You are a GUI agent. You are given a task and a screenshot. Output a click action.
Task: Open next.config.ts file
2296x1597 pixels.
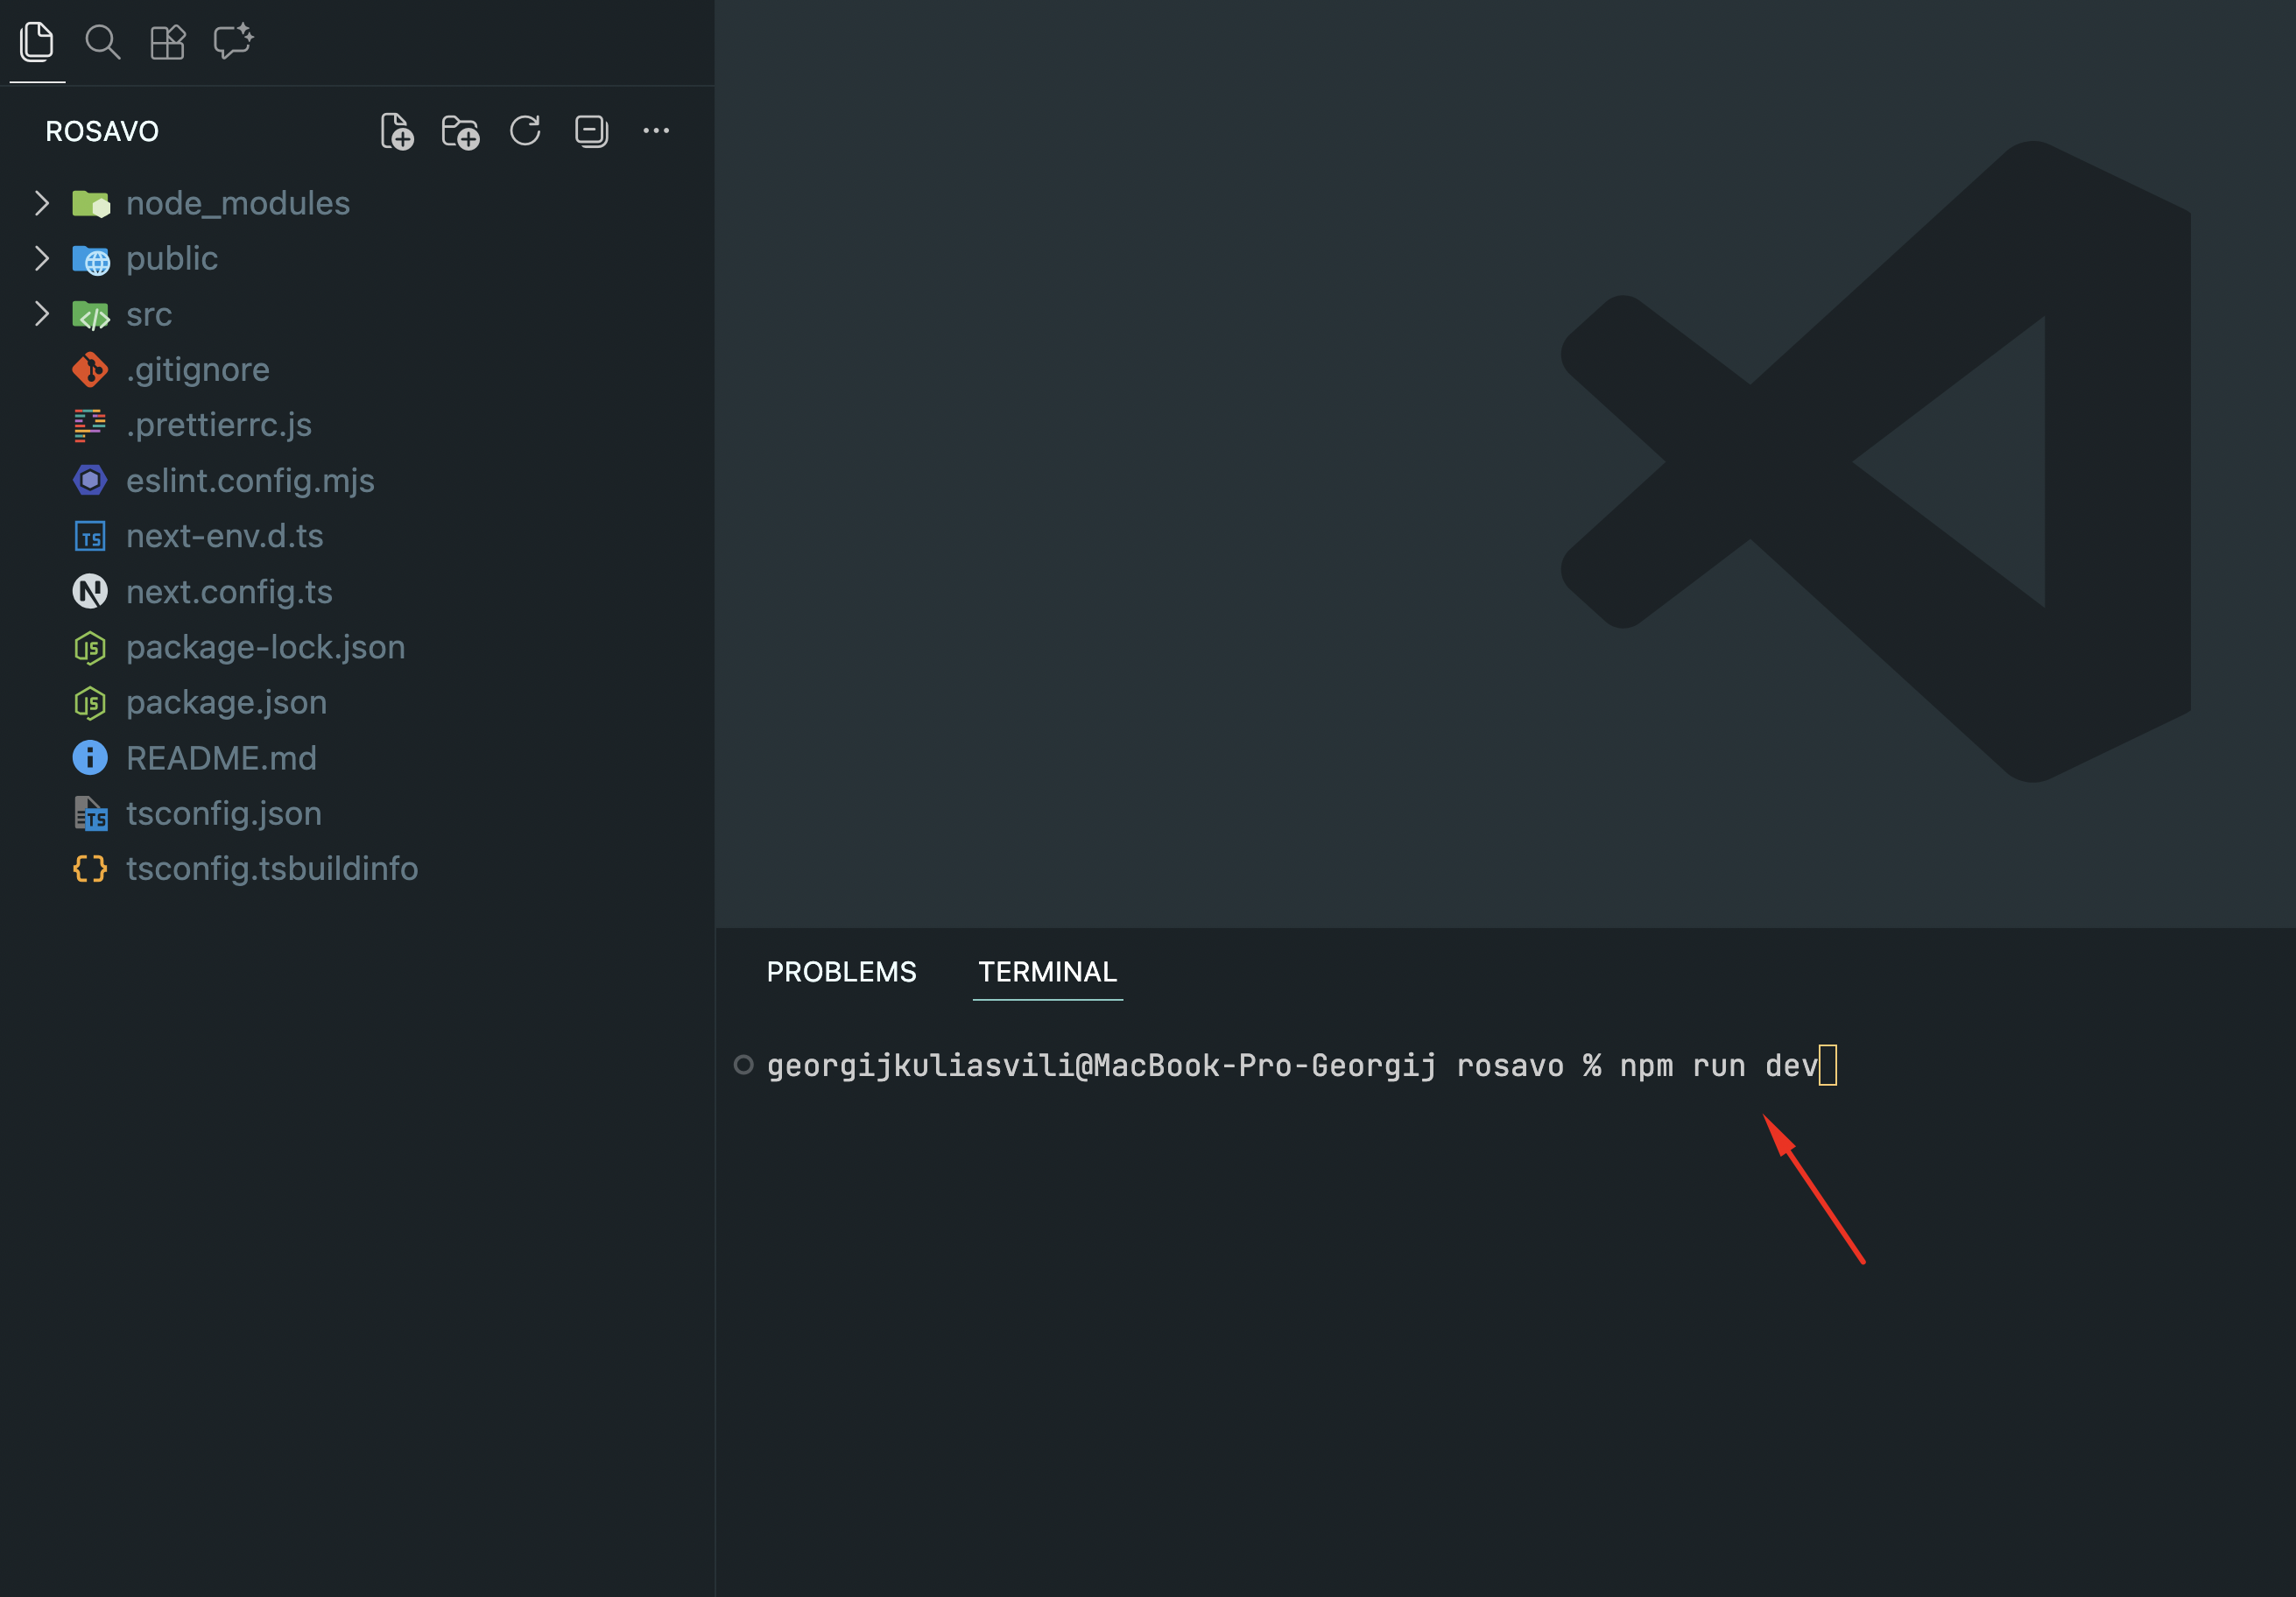pyautogui.click(x=229, y=592)
